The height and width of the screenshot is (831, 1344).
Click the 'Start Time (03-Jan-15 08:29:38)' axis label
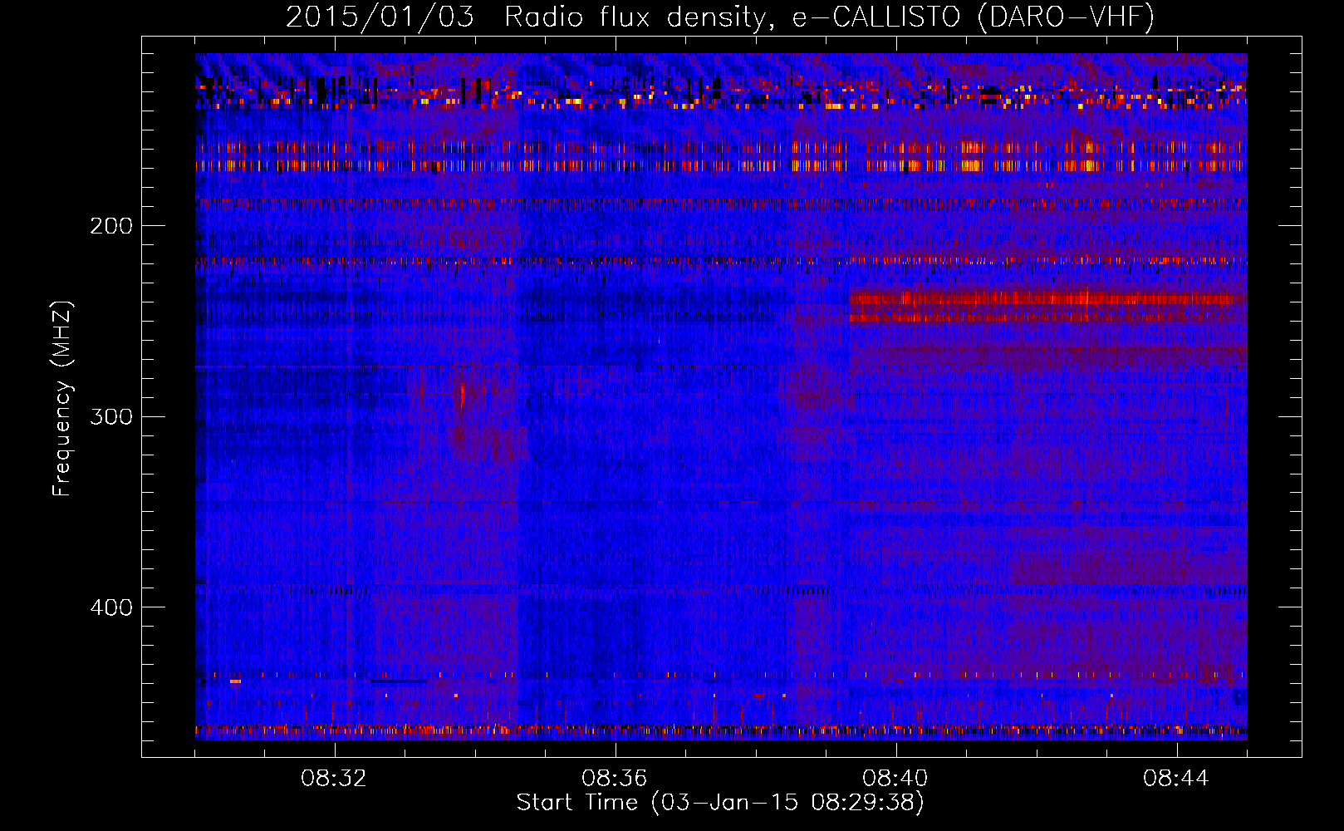(720, 803)
